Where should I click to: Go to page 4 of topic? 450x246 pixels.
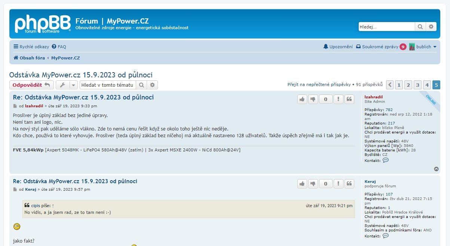(x=427, y=85)
